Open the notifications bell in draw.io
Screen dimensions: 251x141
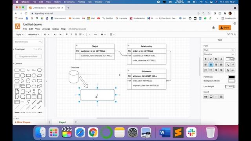pyautogui.click(x=213, y=27)
